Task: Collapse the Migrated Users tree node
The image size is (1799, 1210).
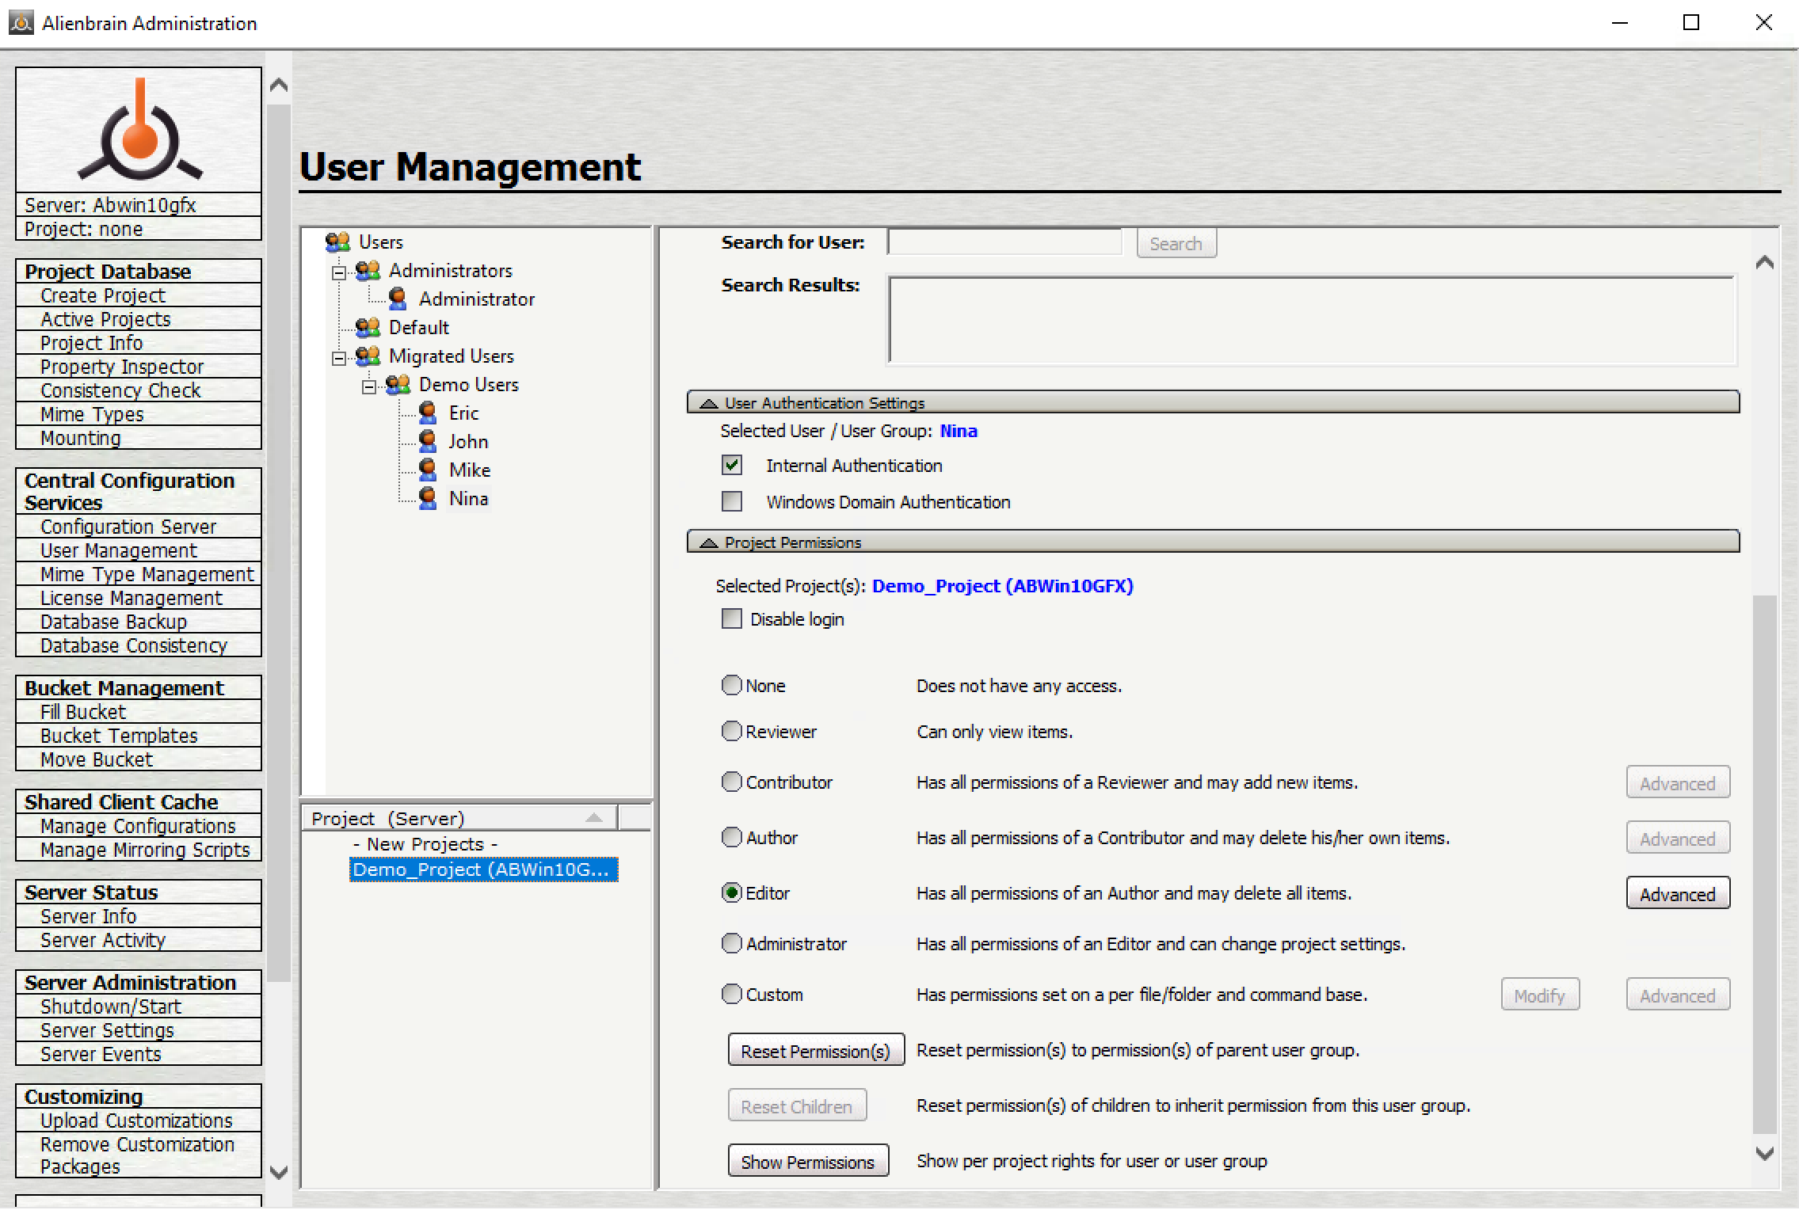Action: coord(339,358)
